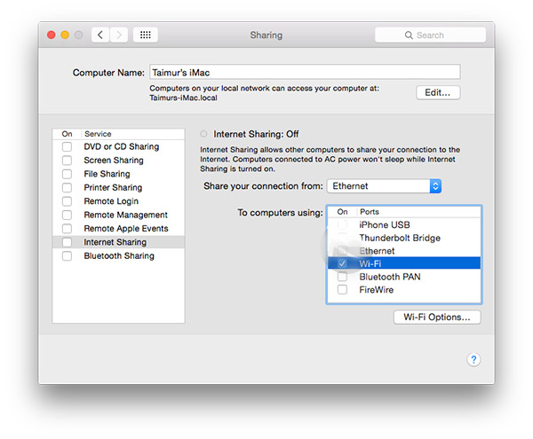Click the magnifying glass search icon
The image size is (533, 439).
pyautogui.click(x=409, y=35)
